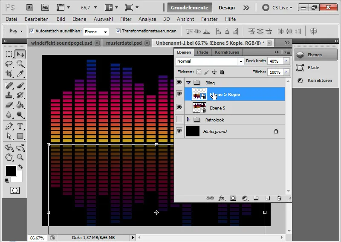Click the Grundelemente workspace button
Screen dimensions: 341x242
(x=190, y=8)
